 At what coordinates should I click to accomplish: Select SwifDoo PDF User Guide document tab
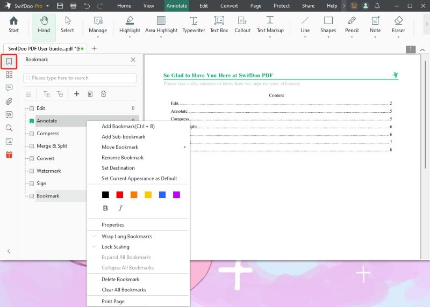[45, 48]
